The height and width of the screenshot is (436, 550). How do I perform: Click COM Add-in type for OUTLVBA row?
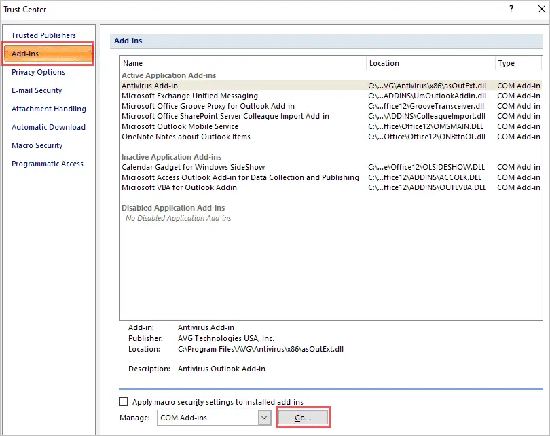[x=519, y=187]
